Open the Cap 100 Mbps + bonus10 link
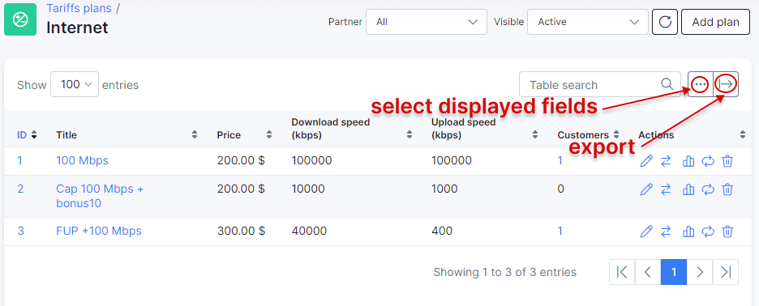 [100, 196]
